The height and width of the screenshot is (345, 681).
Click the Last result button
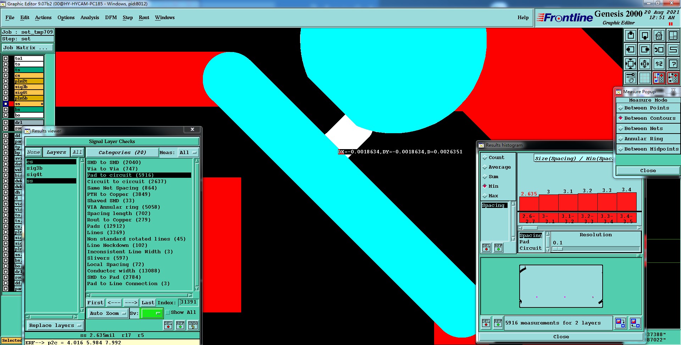point(148,303)
